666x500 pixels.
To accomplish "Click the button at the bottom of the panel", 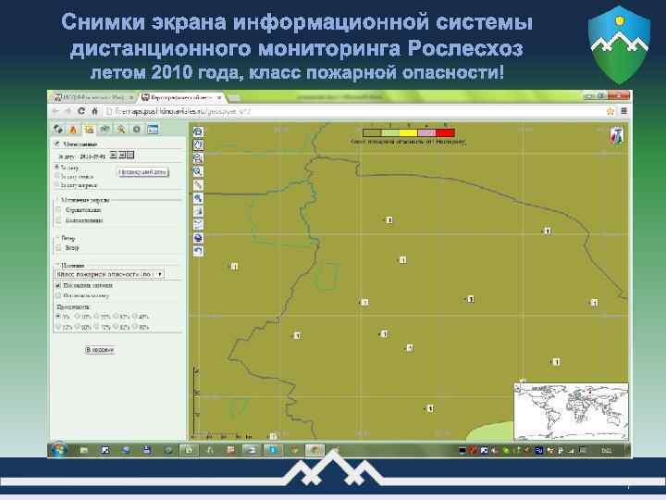I will click(x=100, y=349).
